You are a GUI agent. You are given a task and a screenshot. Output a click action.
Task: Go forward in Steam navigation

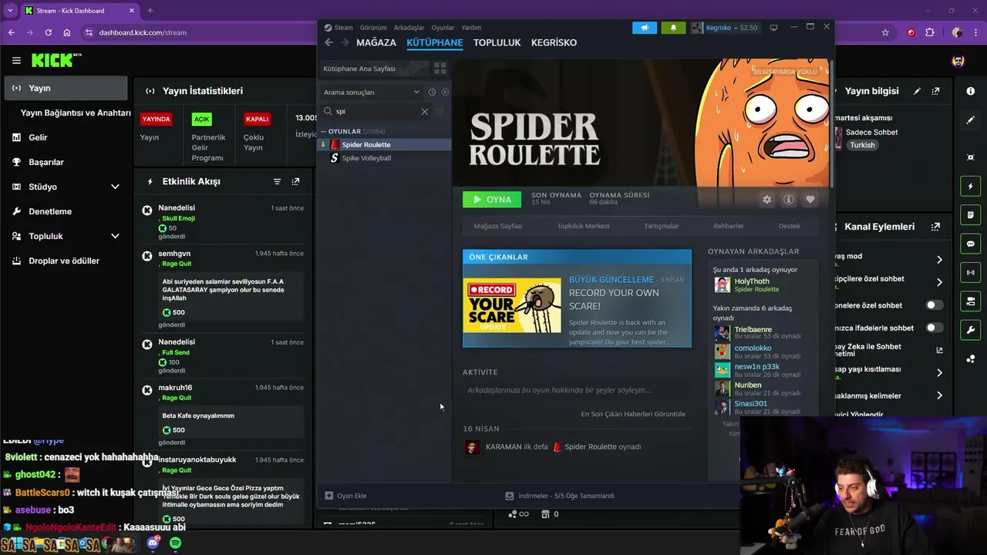click(x=345, y=42)
